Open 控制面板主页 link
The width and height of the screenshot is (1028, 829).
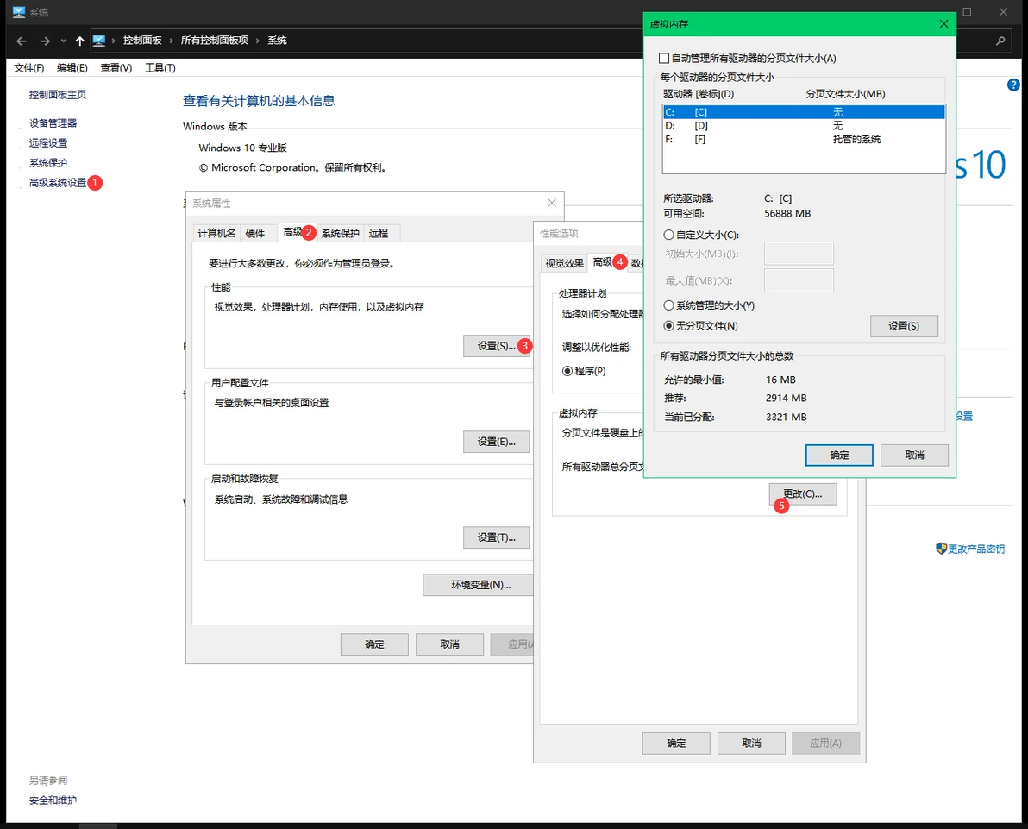pos(58,94)
